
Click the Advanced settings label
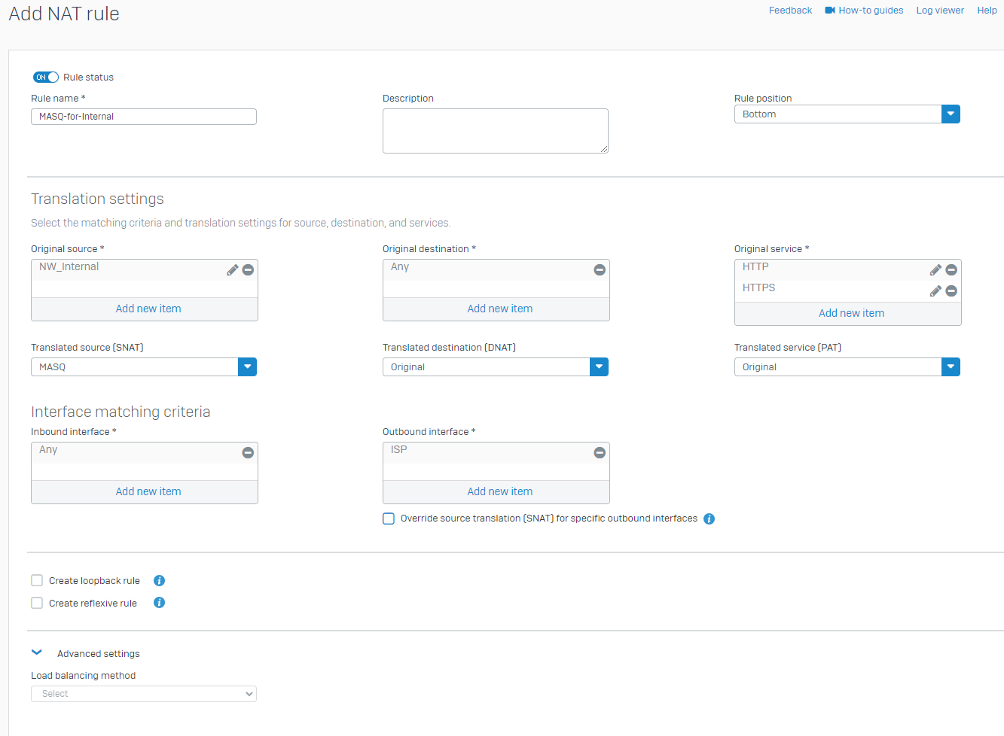pyautogui.click(x=99, y=653)
